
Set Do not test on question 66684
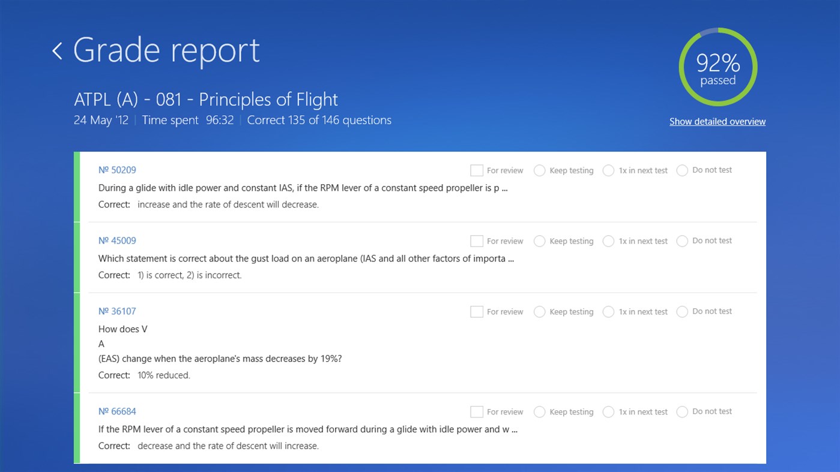pyautogui.click(x=682, y=412)
